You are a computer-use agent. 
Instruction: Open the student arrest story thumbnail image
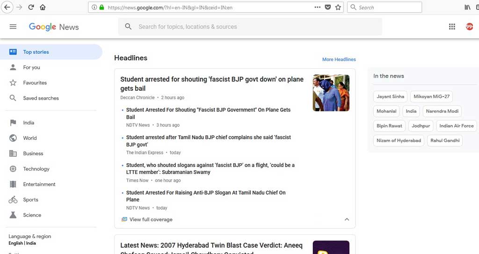pyautogui.click(x=331, y=93)
